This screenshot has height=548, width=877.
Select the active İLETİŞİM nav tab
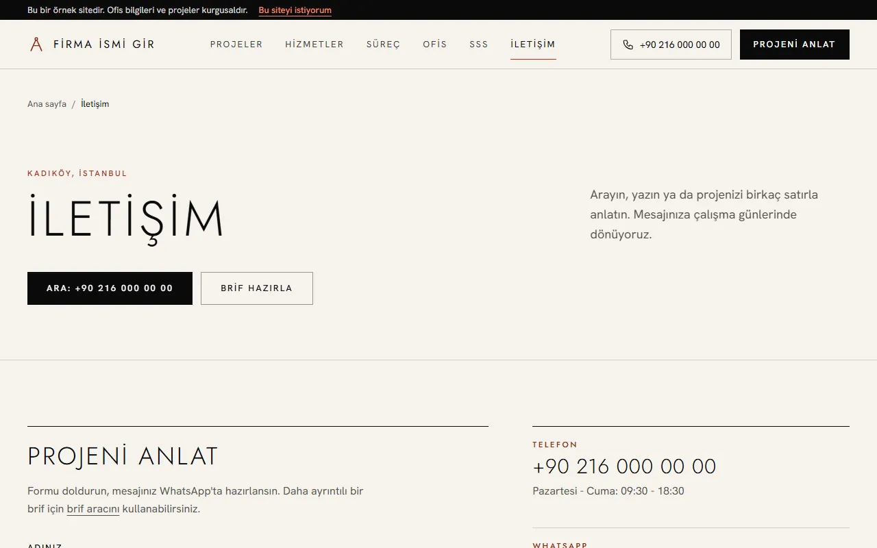click(533, 45)
